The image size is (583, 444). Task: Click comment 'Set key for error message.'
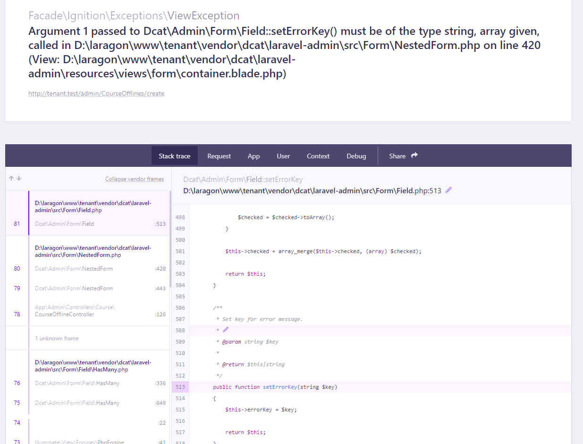tap(262, 319)
